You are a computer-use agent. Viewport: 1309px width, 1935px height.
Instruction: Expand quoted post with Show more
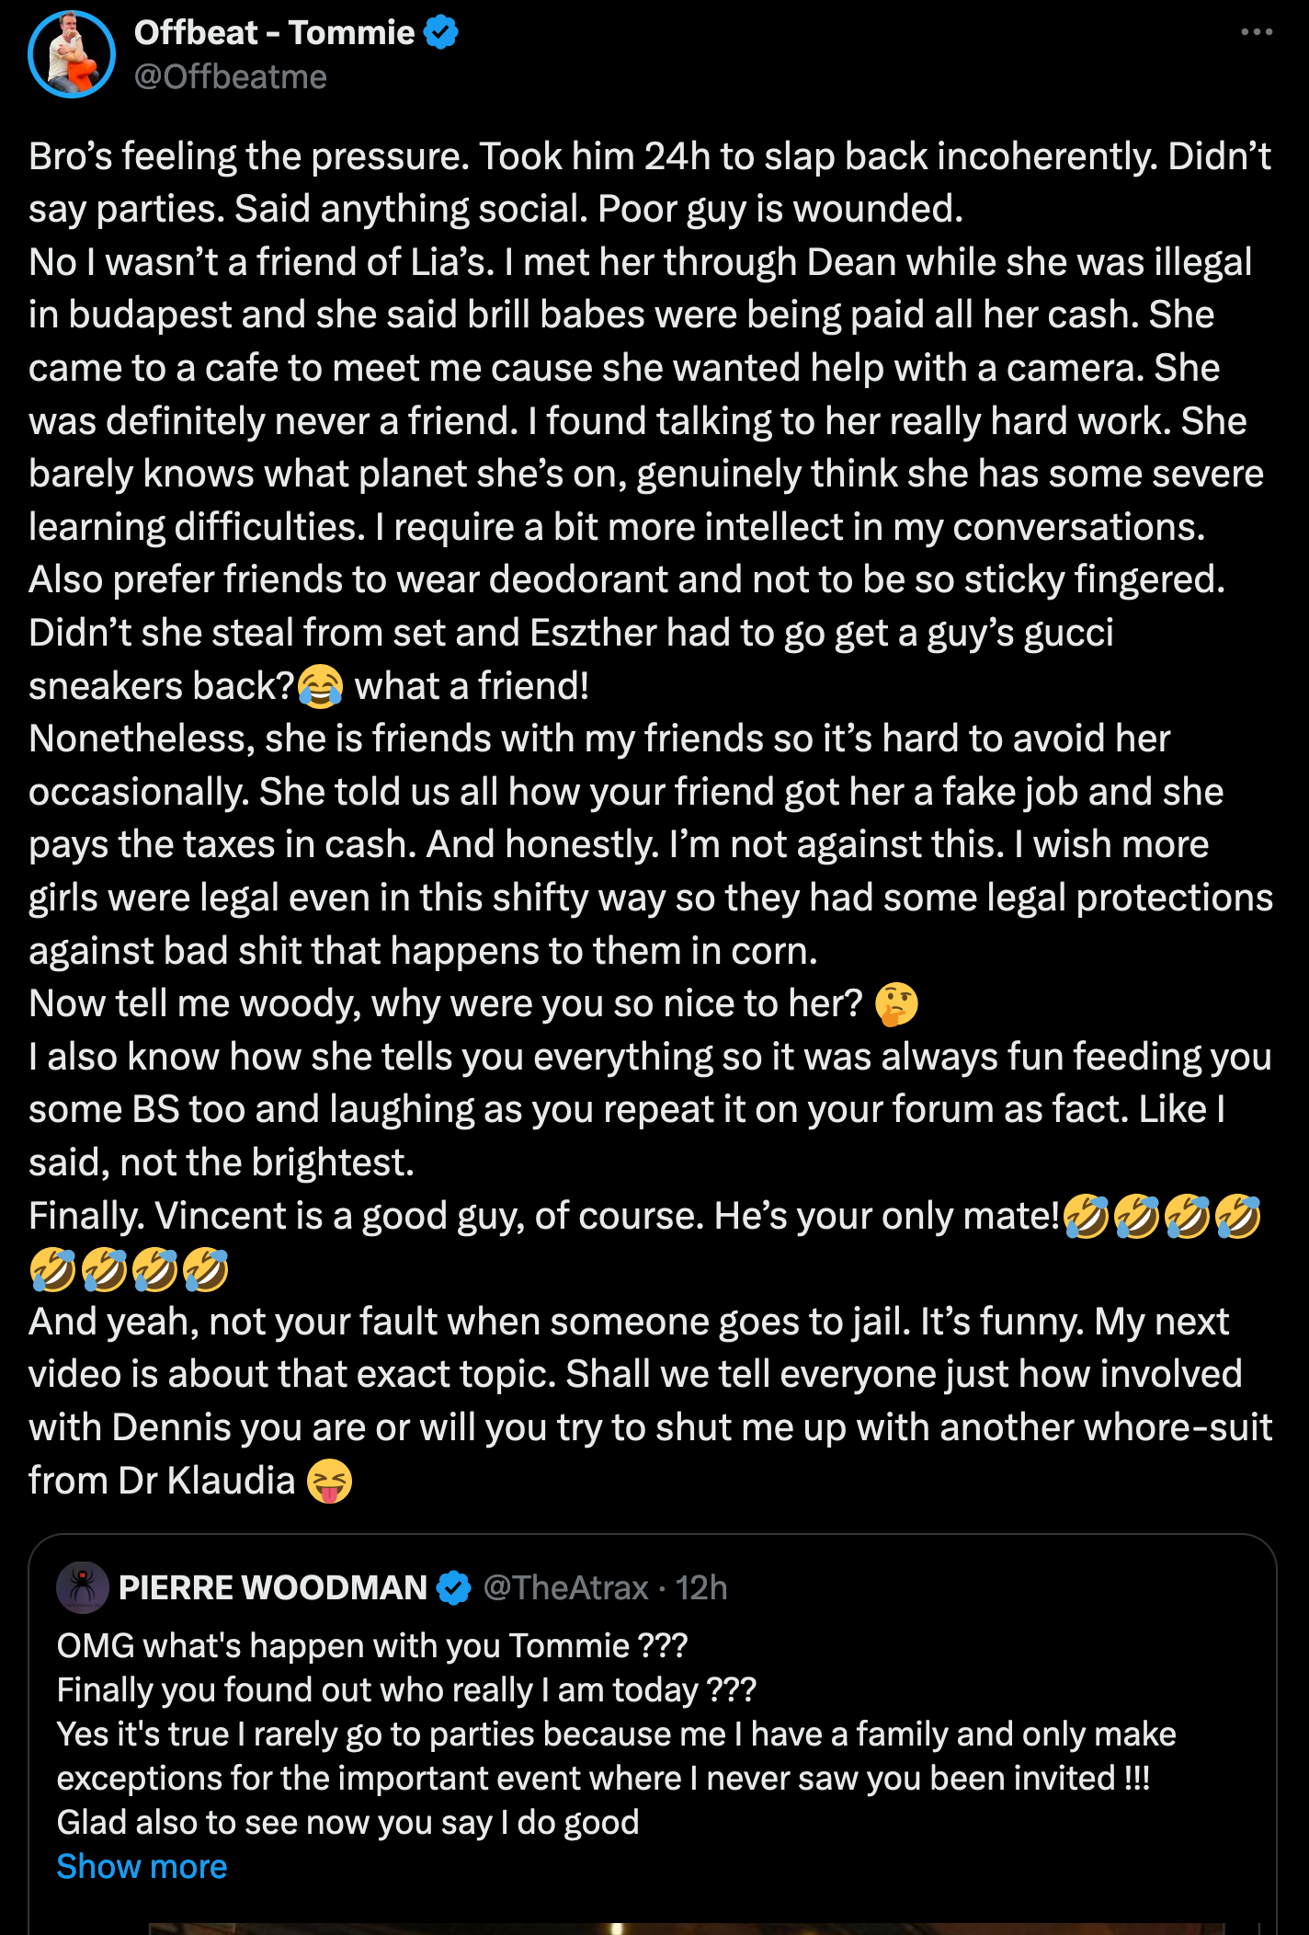pyautogui.click(x=142, y=1866)
